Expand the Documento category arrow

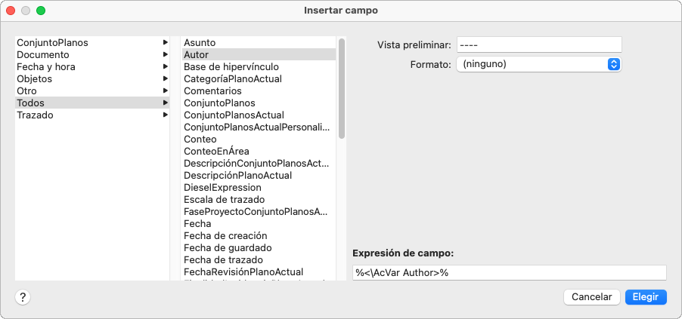tap(165, 55)
